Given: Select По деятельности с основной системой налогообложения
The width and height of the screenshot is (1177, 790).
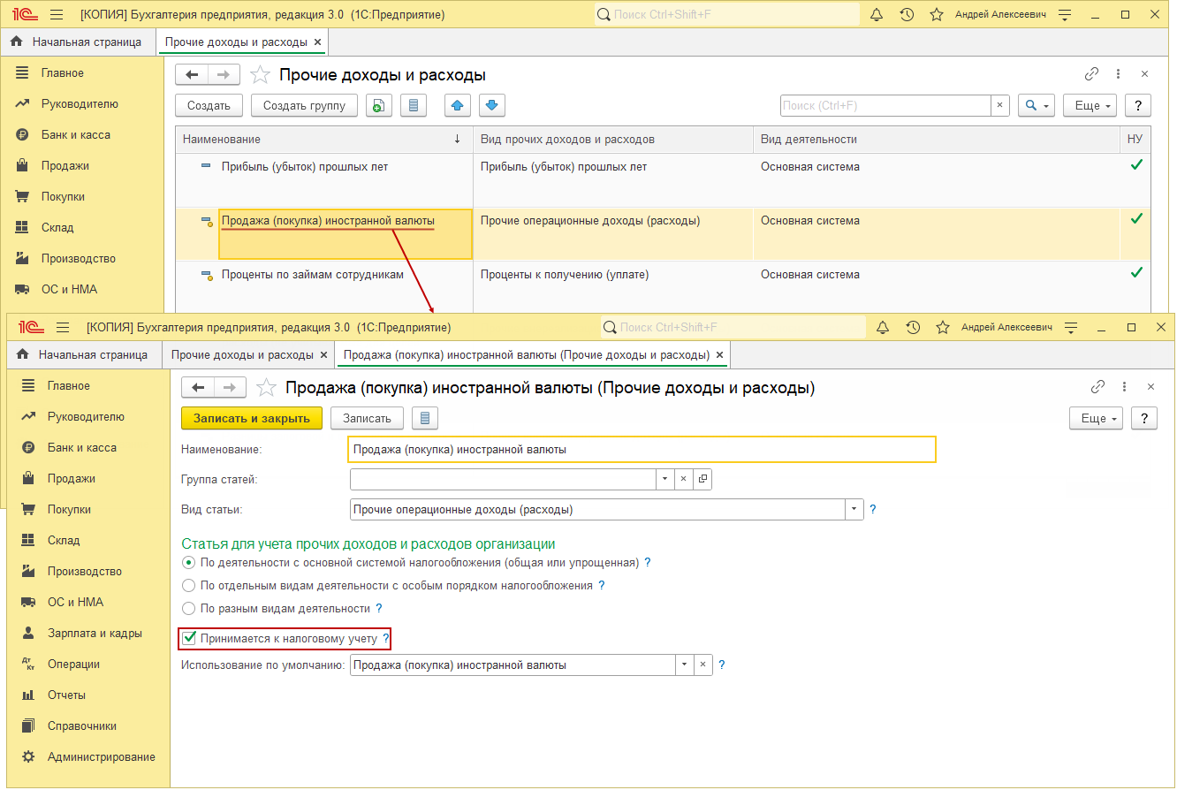Looking at the screenshot, I should [x=188, y=562].
